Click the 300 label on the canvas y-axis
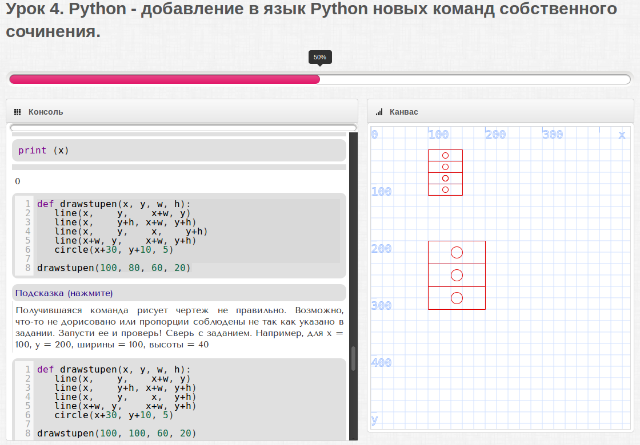Image resolution: width=640 pixels, height=445 pixels. coord(381,306)
